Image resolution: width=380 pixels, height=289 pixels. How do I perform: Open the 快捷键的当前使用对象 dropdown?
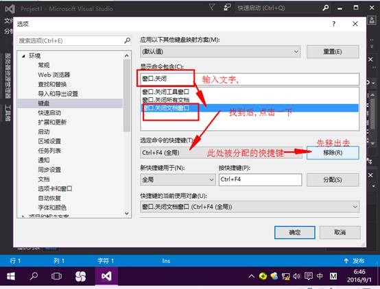point(250,207)
